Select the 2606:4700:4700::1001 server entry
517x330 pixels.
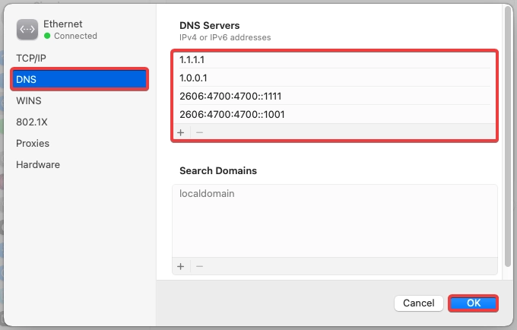point(335,114)
